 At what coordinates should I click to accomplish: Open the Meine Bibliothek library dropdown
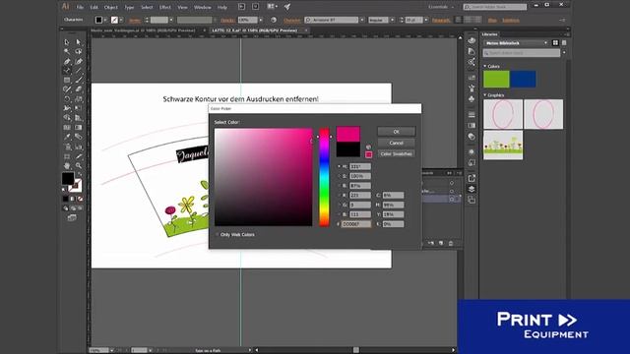(516, 43)
